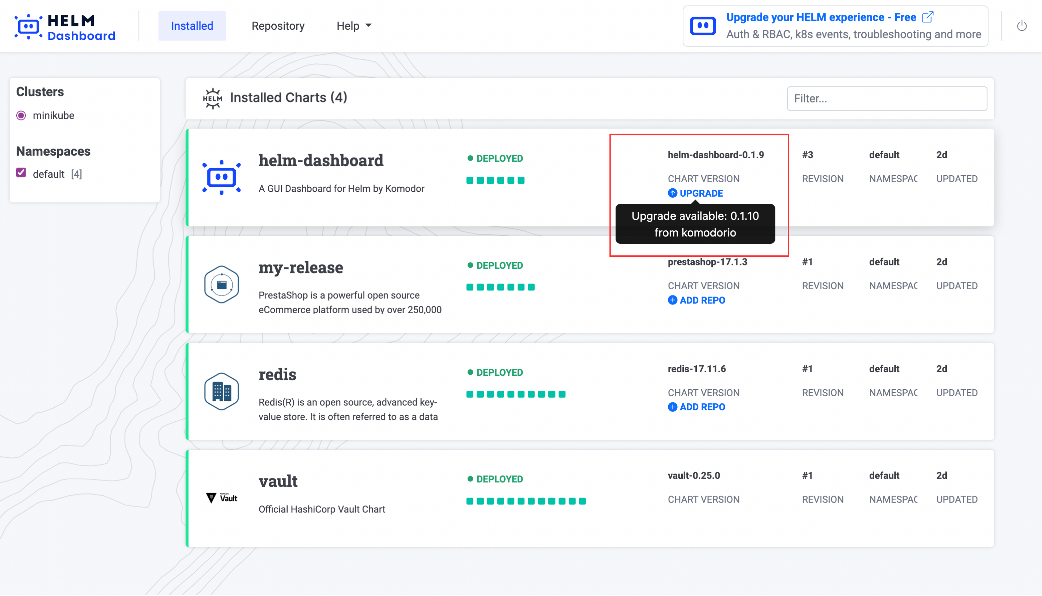1042x596 pixels.
Task: Uncheck the default namespace checkbox
Action: point(21,173)
